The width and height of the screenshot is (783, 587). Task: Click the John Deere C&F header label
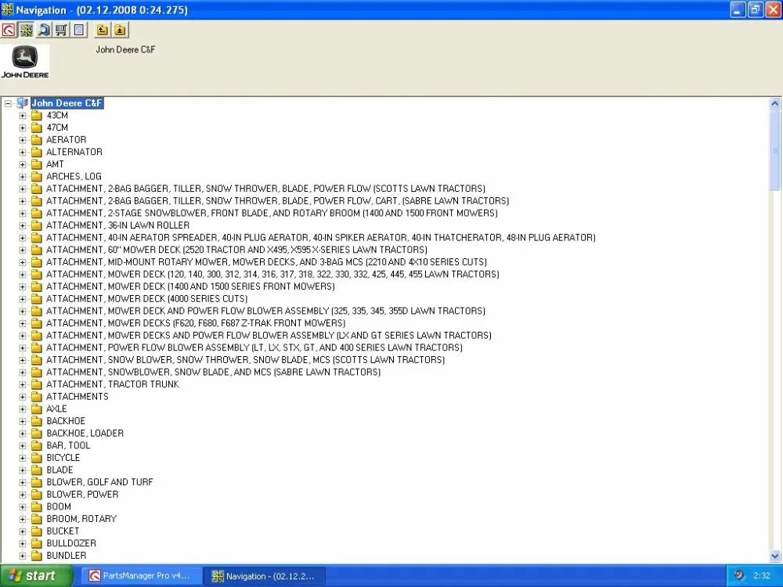[125, 49]
